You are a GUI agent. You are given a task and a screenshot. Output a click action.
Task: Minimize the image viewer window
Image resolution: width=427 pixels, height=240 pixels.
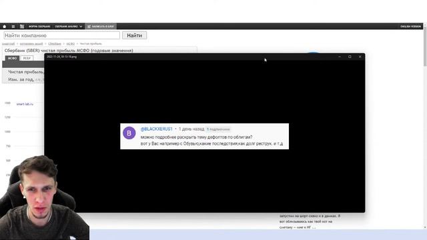coord(340,57)
